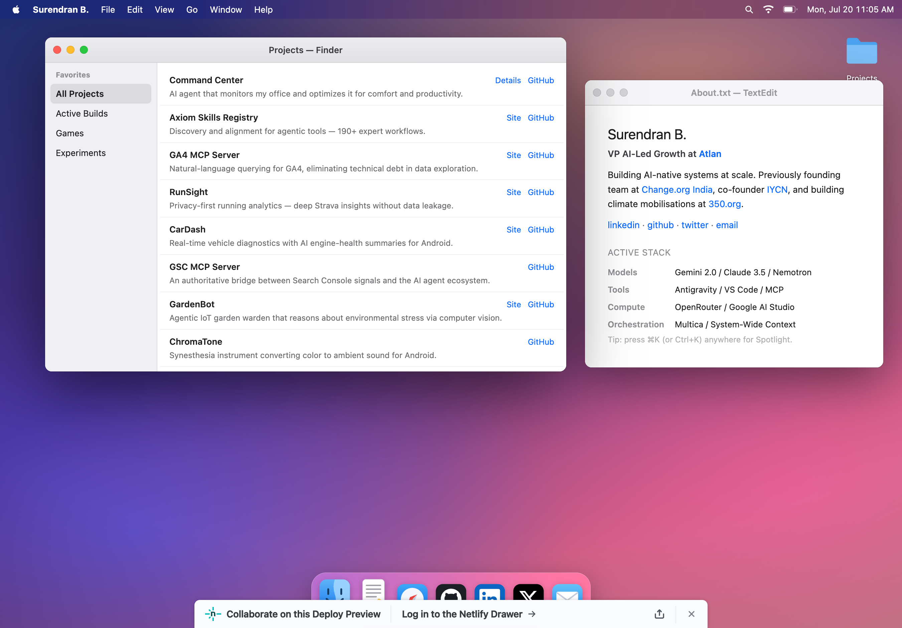
Task: Open the Help menu
Action: coord(263,9)
